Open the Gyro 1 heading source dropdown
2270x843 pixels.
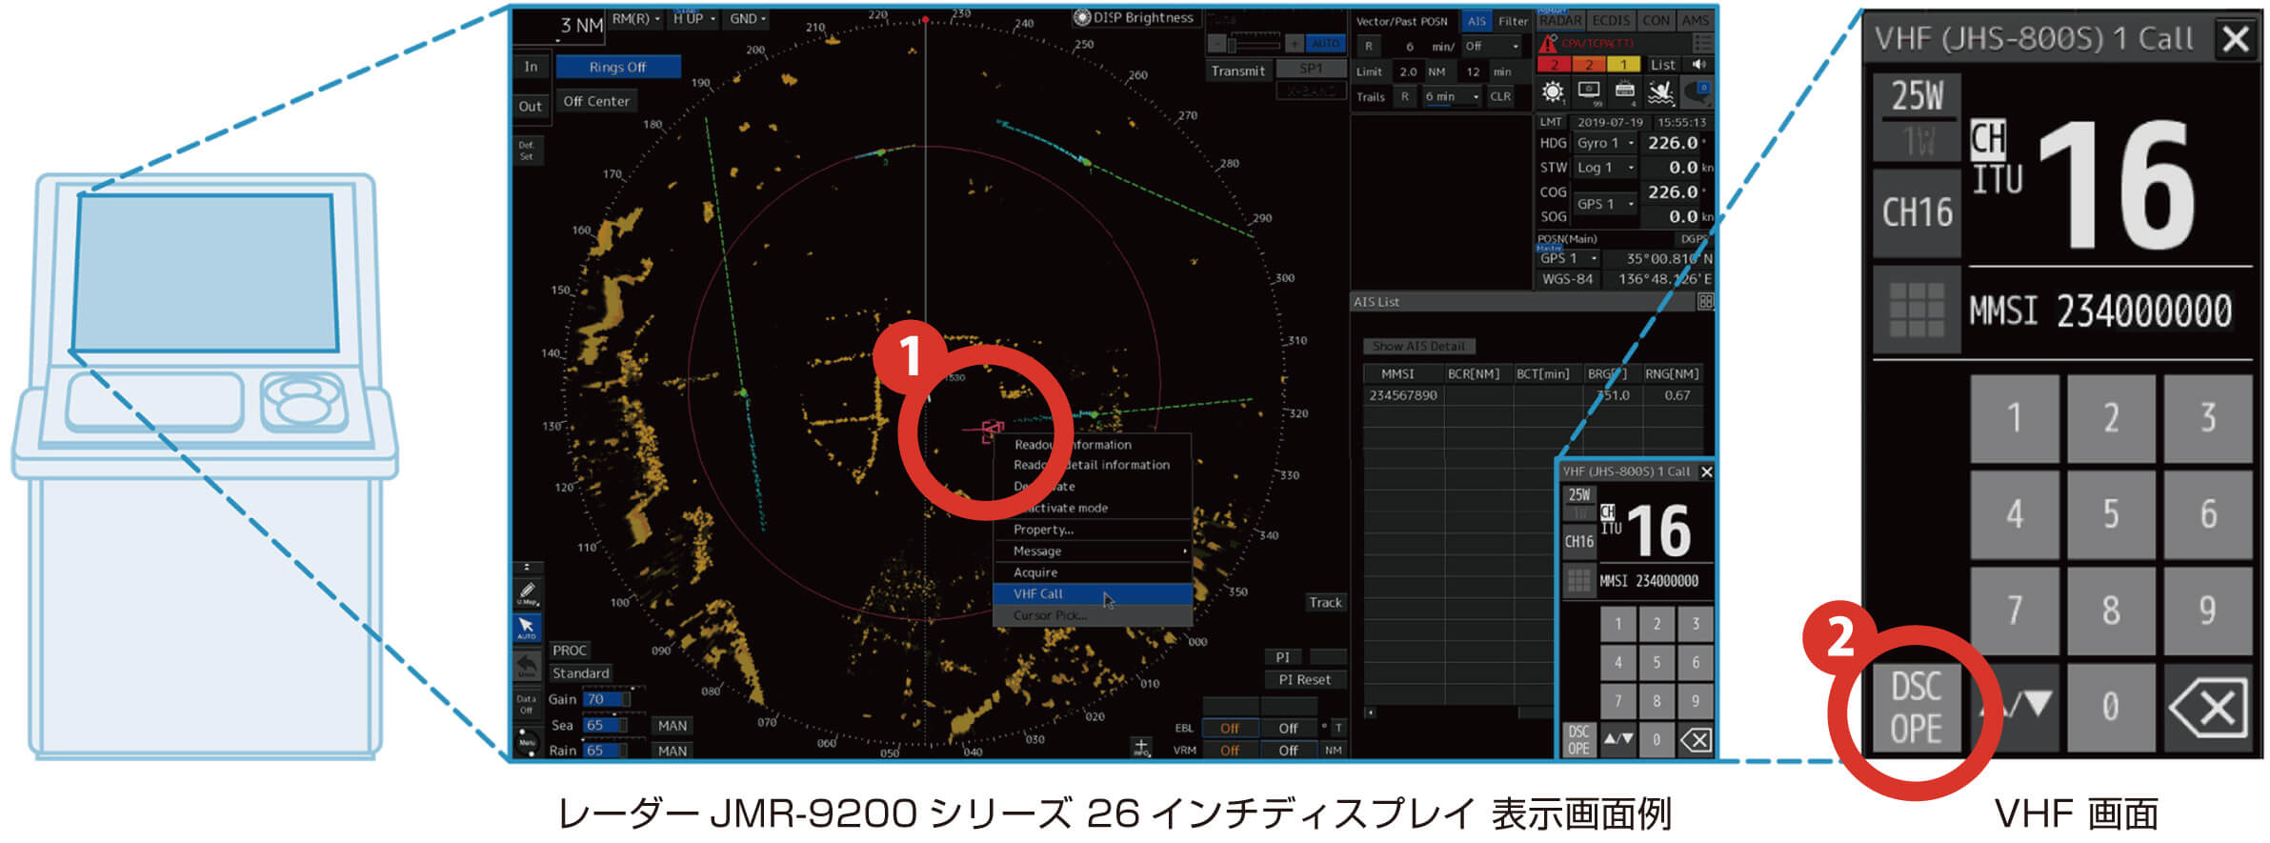pos(1605,143)
